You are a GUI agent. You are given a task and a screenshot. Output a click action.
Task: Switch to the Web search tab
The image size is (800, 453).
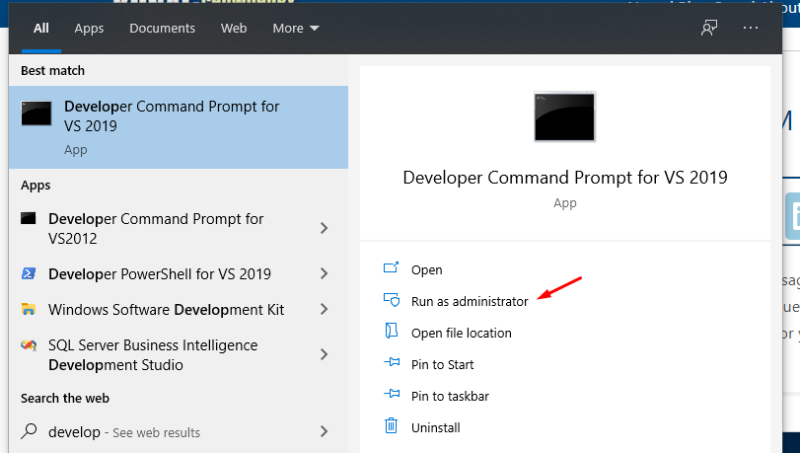coord(234,28)
